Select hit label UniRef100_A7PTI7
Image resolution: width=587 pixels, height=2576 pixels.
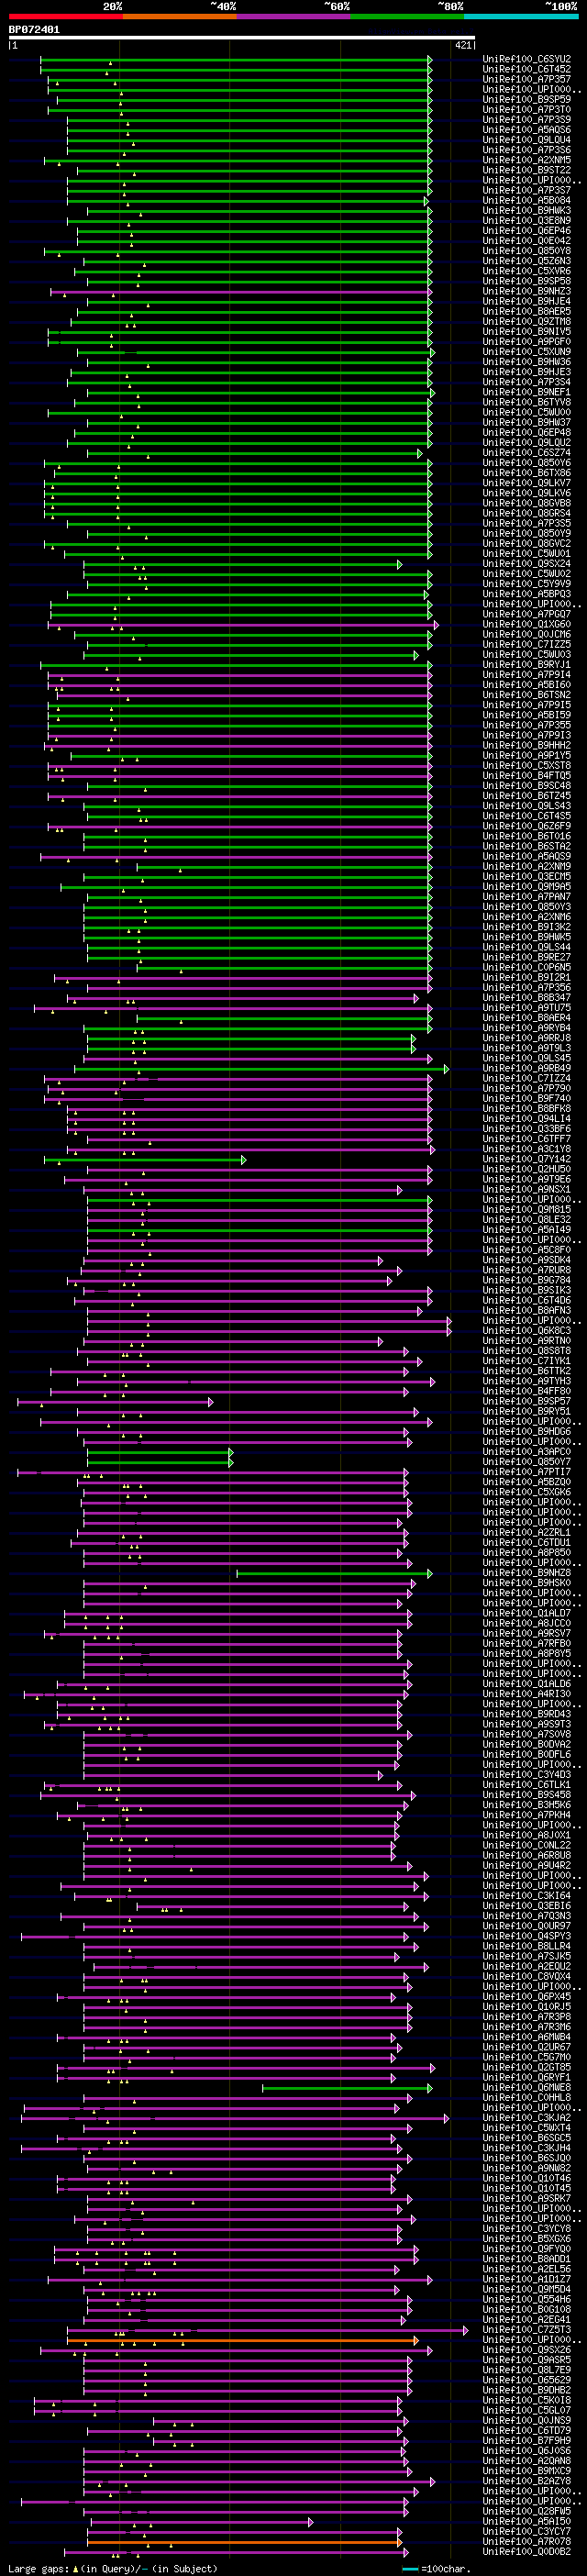(527, 1472)
